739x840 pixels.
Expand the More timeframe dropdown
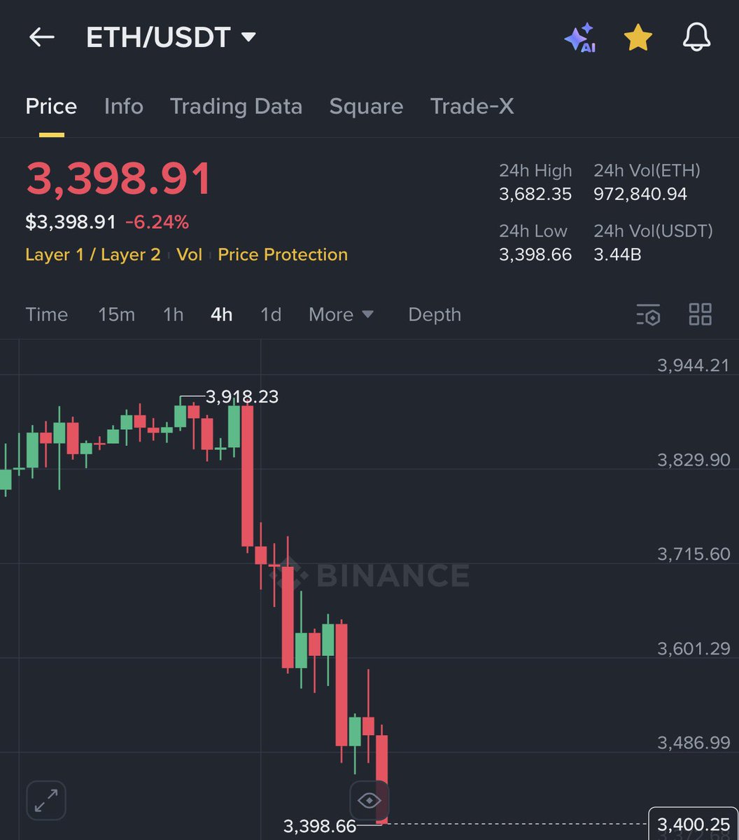coord(342,315)
